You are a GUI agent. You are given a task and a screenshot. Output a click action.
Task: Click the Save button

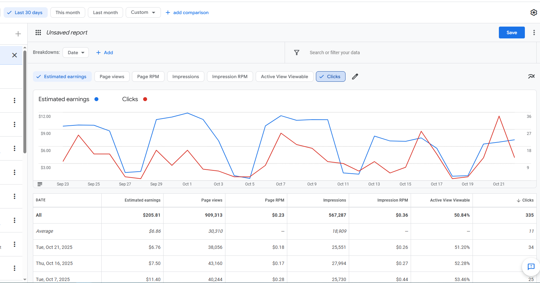[x=511, y=33]
